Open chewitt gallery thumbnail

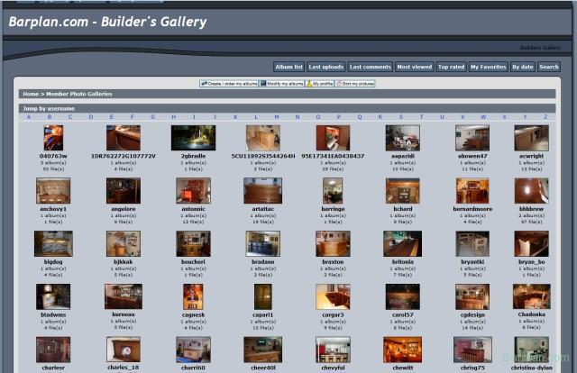403,350
